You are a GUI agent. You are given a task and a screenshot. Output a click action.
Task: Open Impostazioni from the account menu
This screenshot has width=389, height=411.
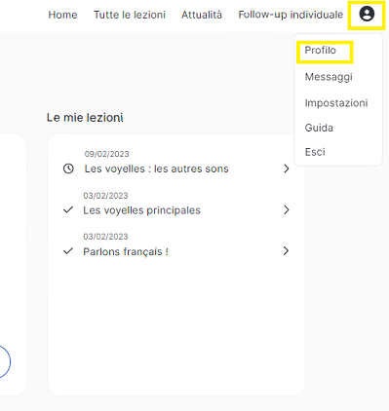pos(336,103)
